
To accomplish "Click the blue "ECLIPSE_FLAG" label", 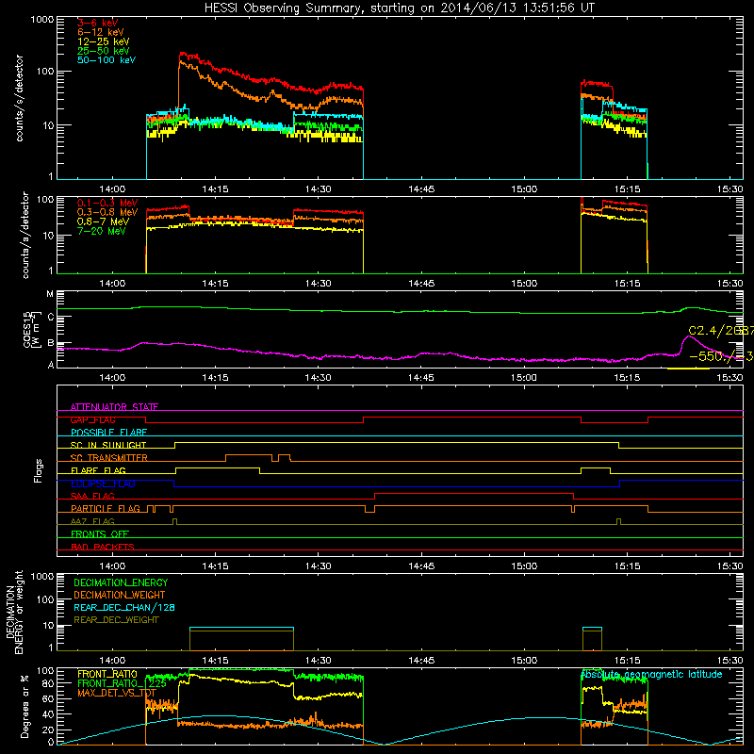I will pyautogui.click(x=103, y=484).
